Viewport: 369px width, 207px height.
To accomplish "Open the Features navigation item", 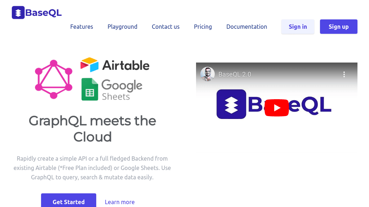I will 81,27.
